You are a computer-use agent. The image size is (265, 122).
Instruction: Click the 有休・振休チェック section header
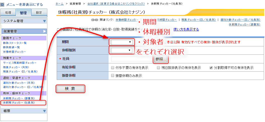coord(23,93)
